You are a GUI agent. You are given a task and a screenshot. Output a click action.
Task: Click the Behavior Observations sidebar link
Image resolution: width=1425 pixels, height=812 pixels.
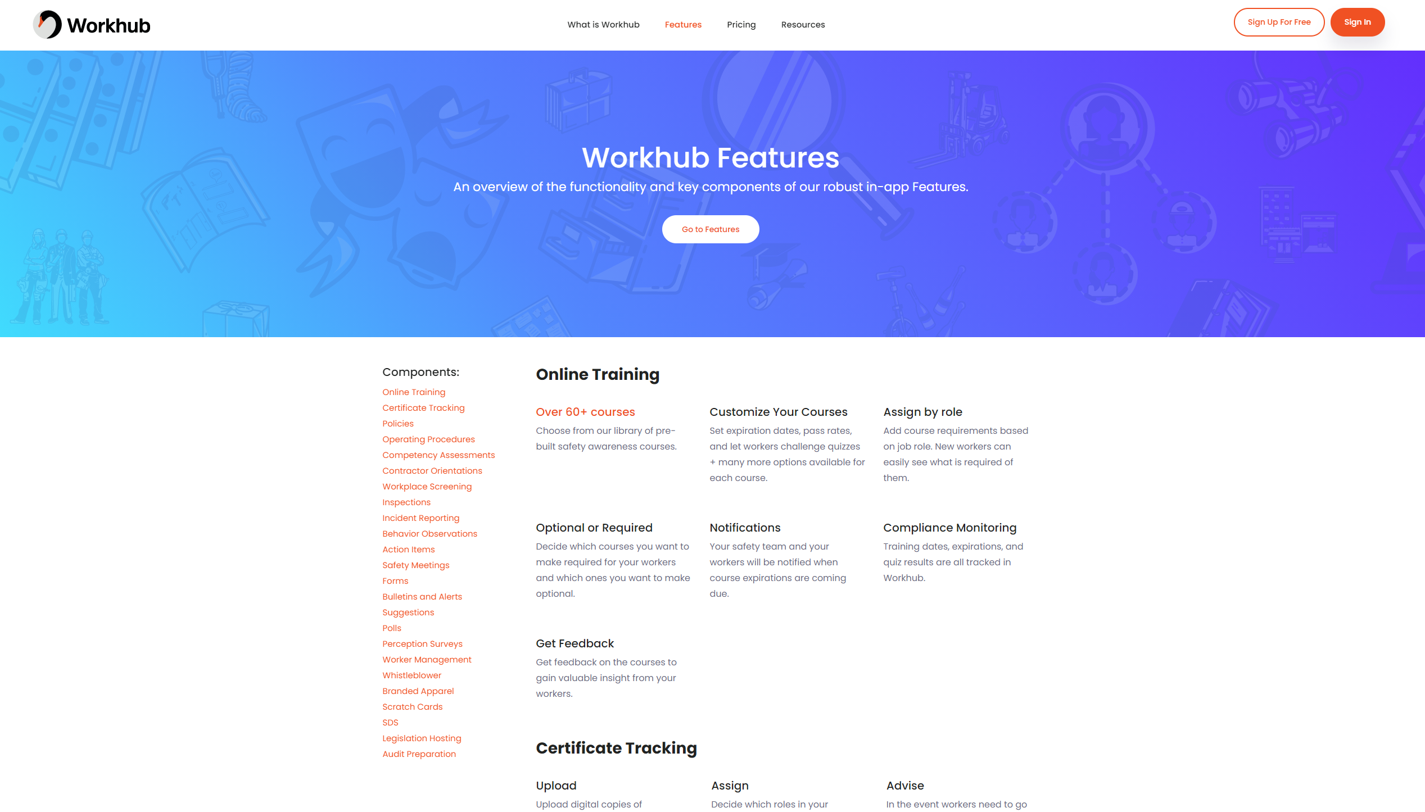click(429, 534)
